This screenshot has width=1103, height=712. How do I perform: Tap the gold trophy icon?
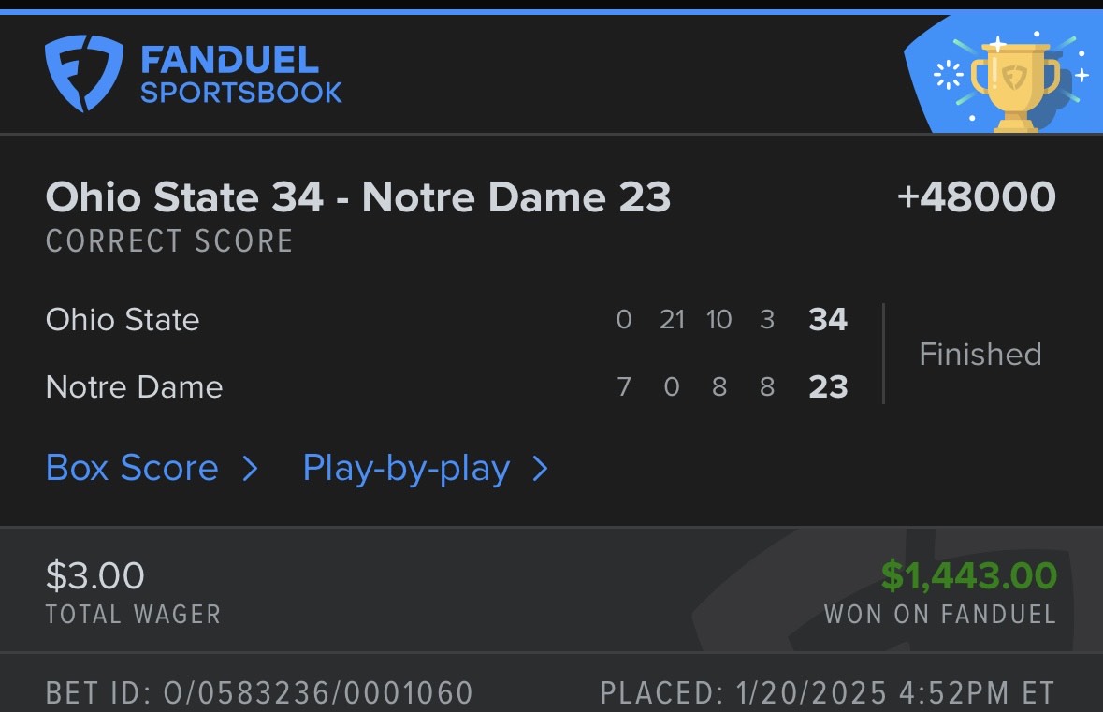[x=1014, y=84]
